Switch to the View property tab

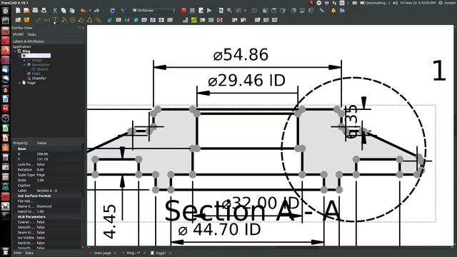(x=17, y=253)
